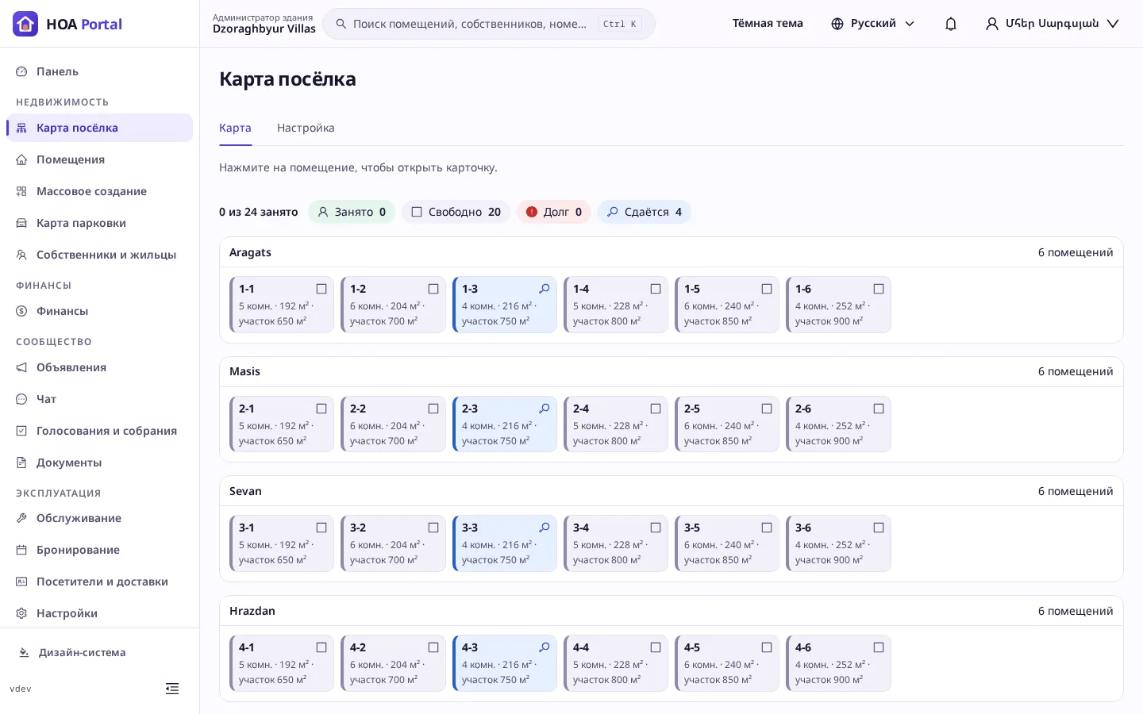
Task: Open Собственники и жильцы page
Action: pyautogui.click(x=99, y=255)
